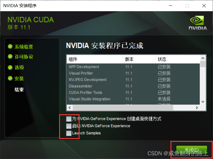Image resolution: width=213 pixels, height=159 pixels.
Task: Click the component list down scroll arrow
Action: pos(203,102)
